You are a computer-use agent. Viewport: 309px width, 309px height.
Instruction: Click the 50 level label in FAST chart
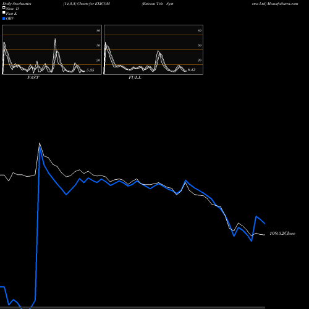click(x=98, y=45)
